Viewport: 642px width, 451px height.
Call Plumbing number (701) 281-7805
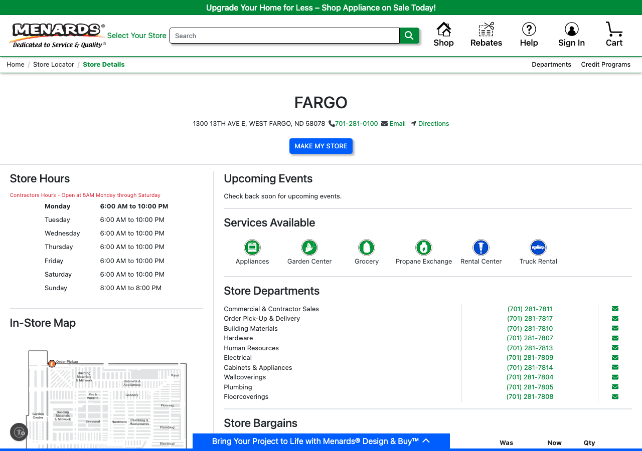coord(530,387)
